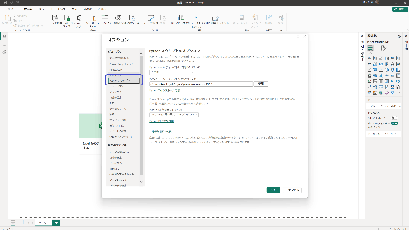Select セキュリティ in options list
409x230 pixels.
[117, 86]
